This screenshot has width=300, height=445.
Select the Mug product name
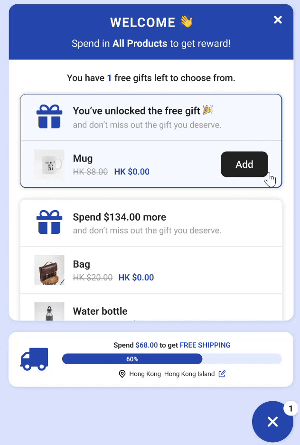[x=83, y=158]
